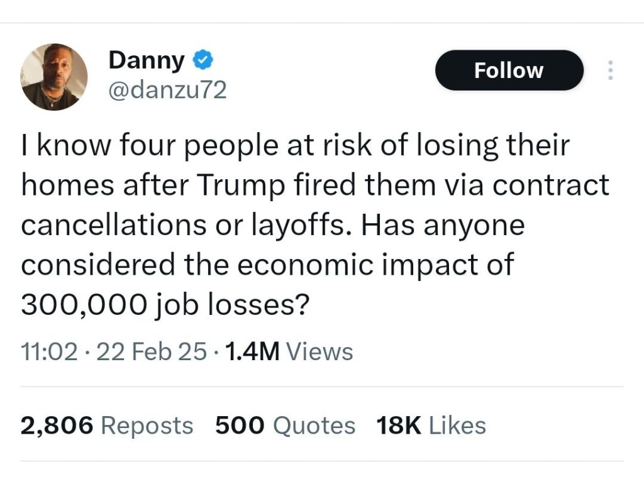
Task: Show the Reposts list
Action: point(147,426)
